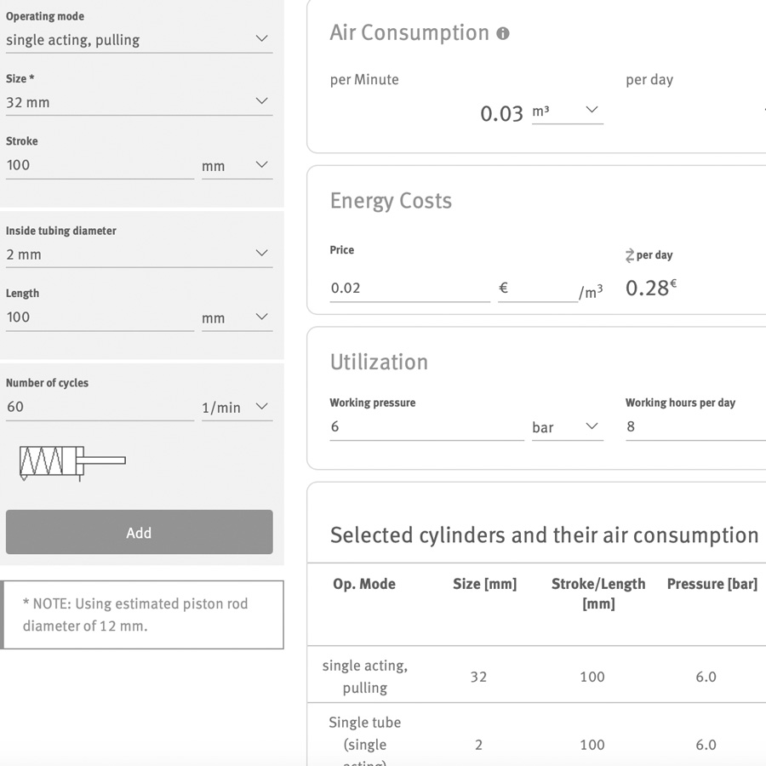Edit the Working hours per day field

[694, 427]
